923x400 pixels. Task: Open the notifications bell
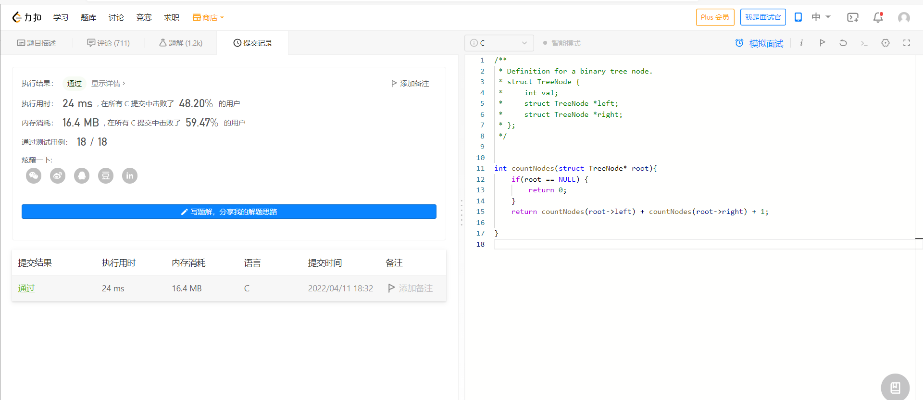[x=878, y=18]
